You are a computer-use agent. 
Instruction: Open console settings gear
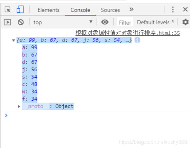(185, 22)
